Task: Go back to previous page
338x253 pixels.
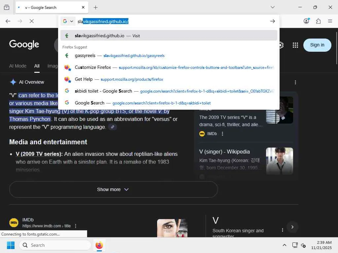Action: pos(8,21)
